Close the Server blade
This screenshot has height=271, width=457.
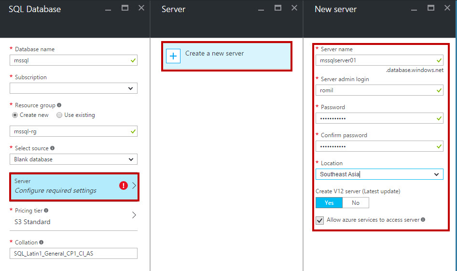coord(294,8)
